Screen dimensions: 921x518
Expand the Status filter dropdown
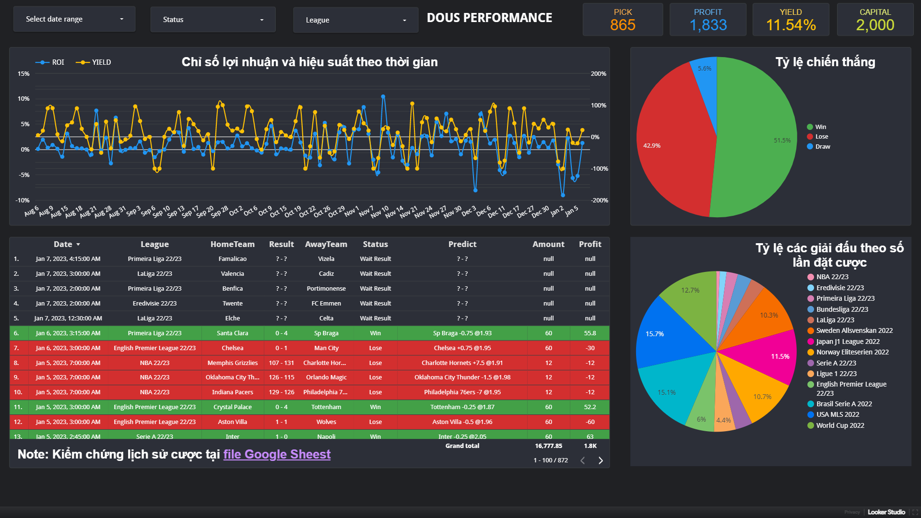click(x=213, y=20)
